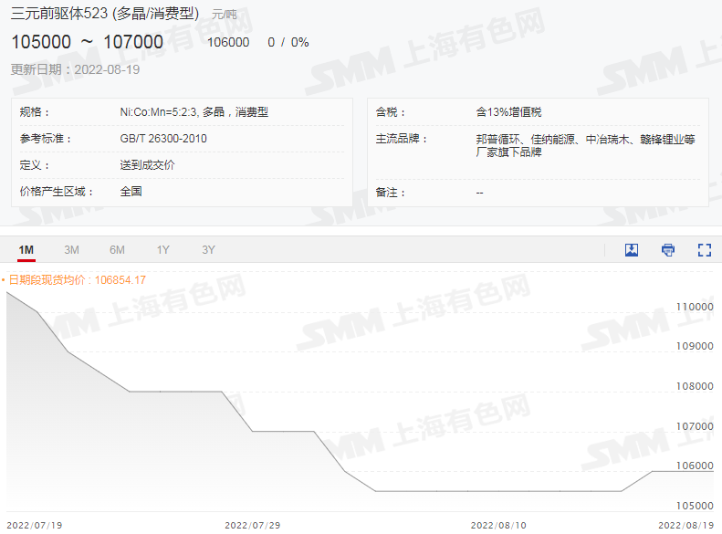Viewport: 722px width, 534px height.
Task: Click the GB/T 26300-2010 reference standard
Action: [x=163, y=139]
